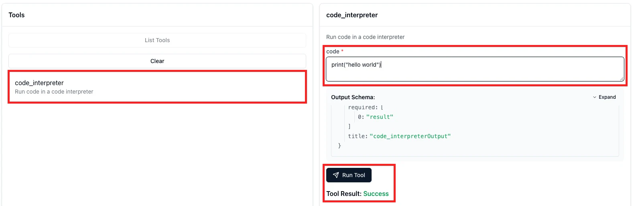The width and height of the screenshot is (632, 206).
Task: Click the code_interpreter heading in the right panel
Action: (x=352, y=15)
